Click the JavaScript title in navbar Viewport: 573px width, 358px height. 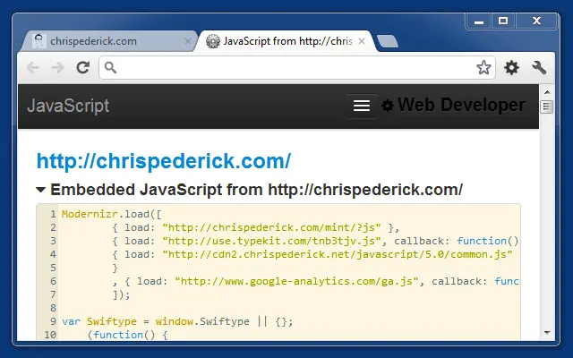tap(68, 106)
